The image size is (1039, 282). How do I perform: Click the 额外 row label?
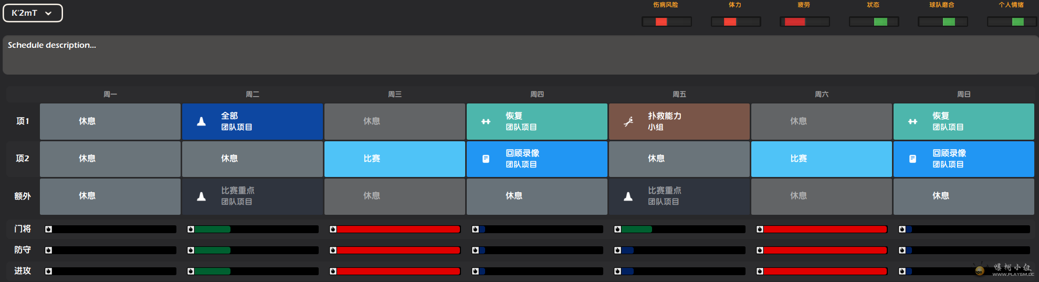pos(23,196)
